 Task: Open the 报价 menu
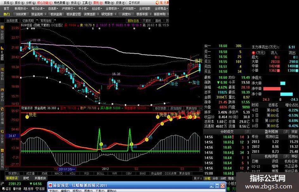tap(20, 3)
